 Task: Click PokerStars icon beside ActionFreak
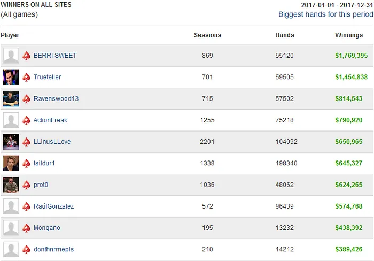27,120
